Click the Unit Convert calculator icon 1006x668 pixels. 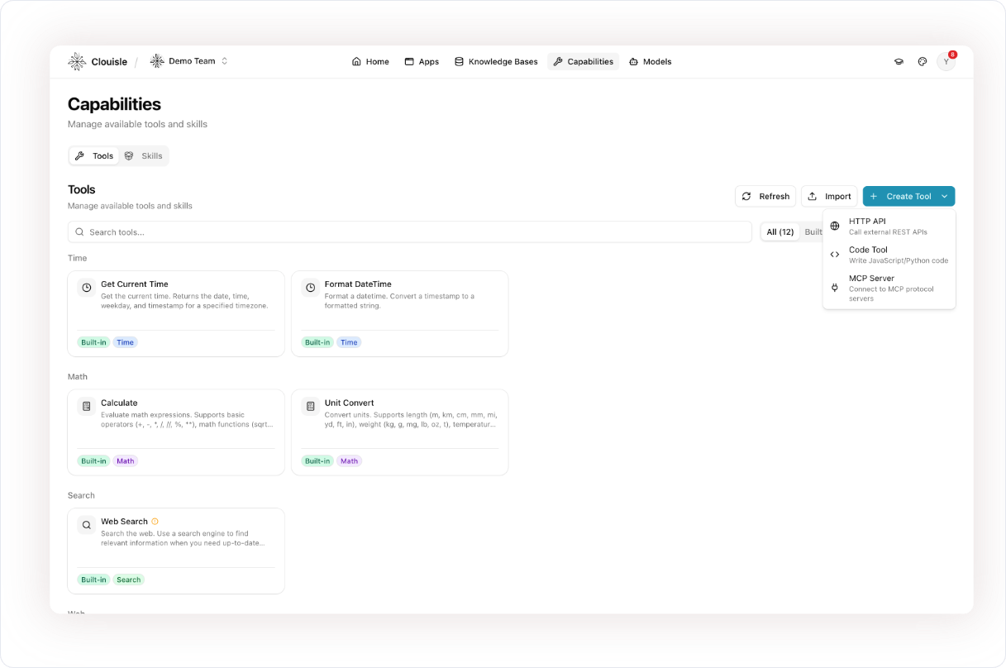(311, 407)
